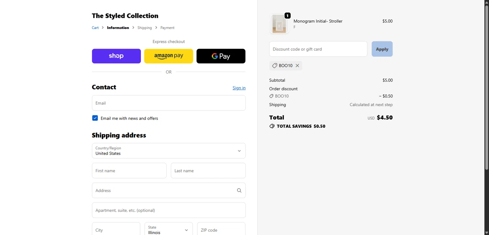Click the item quantity badge on product
This screenshot has height=235, width=489.
(287, 16)
